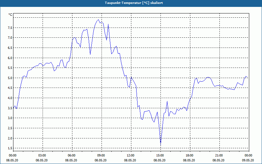This screenshot has height=164, width=262.
Task: Click the "00:00" time label above 08.05.20
Action: (x=12, y=155)
